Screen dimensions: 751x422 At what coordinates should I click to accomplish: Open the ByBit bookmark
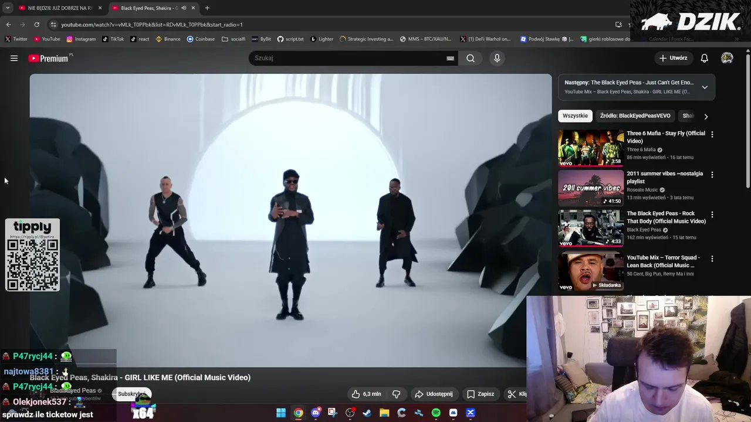tap(262, 39)
